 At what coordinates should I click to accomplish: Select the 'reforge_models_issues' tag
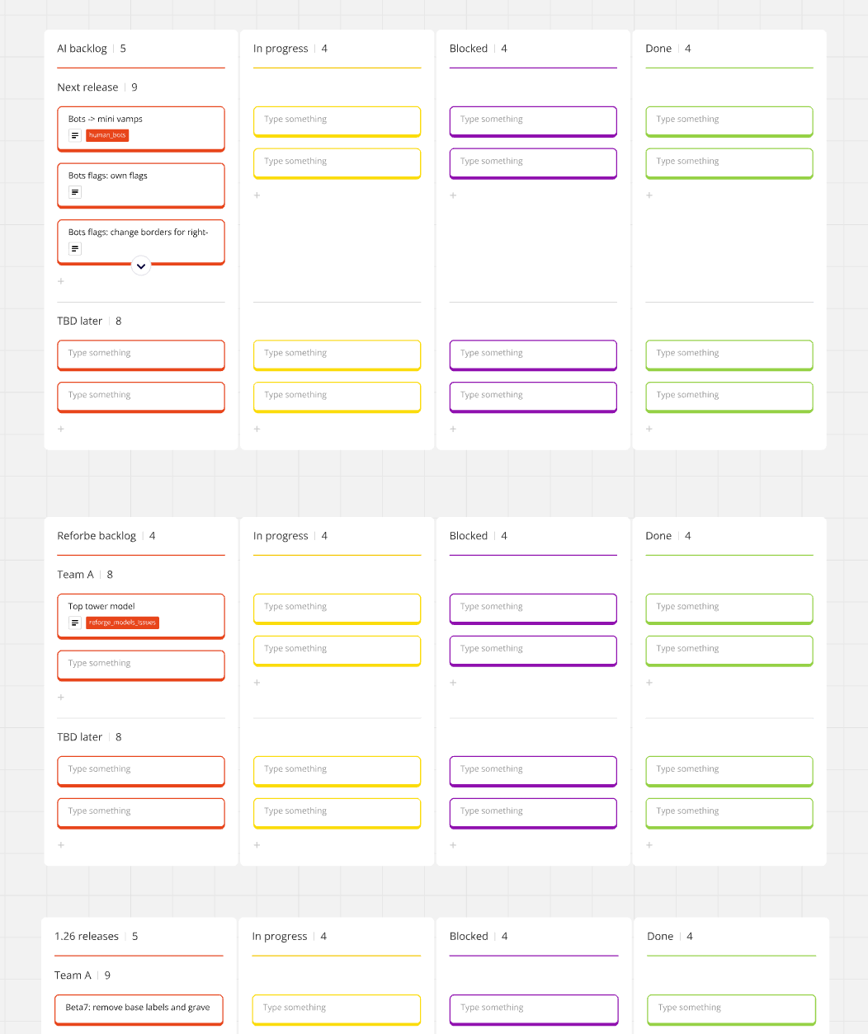122,623
